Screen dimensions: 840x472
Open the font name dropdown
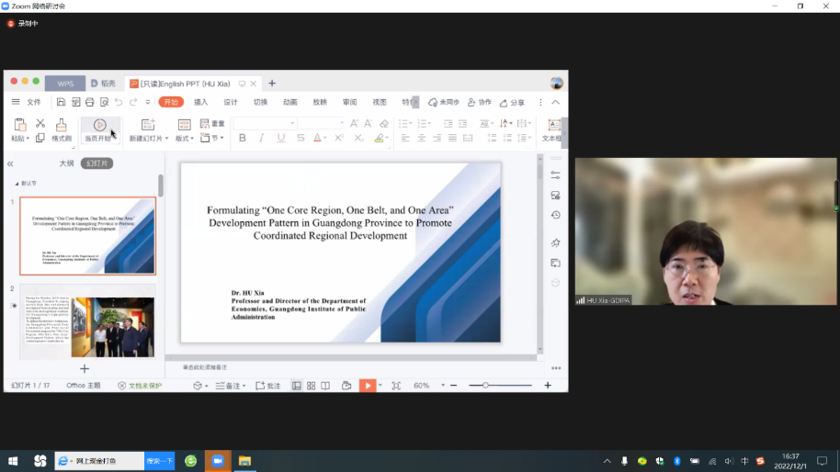pyautogui.click(x=292, y=124)
